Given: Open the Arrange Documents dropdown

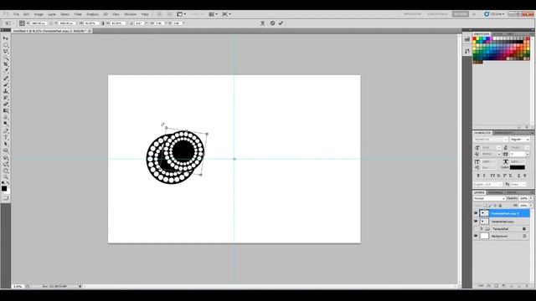Looking at the screenshot, I should point(212,14).
